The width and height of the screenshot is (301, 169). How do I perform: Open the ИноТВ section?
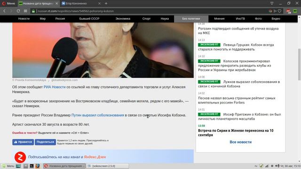point(240,19)
